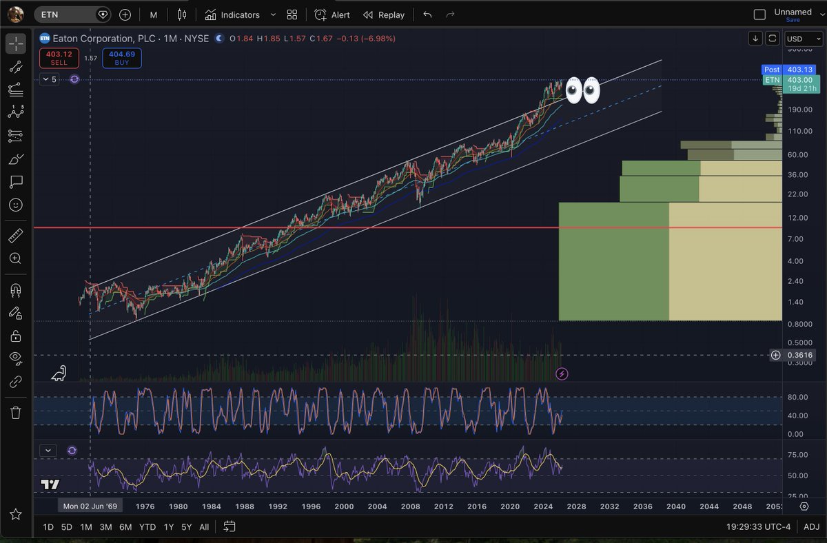Screen dimensions: 827x543
Task: Click the green volume profile bar
Action: [613, 261]
